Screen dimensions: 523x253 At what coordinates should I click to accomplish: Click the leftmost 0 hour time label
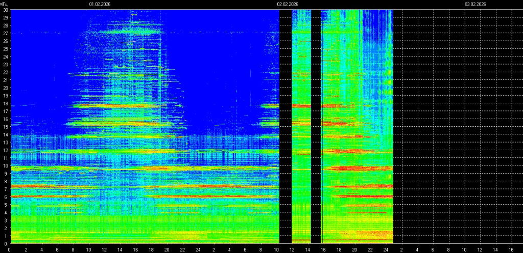10,249
